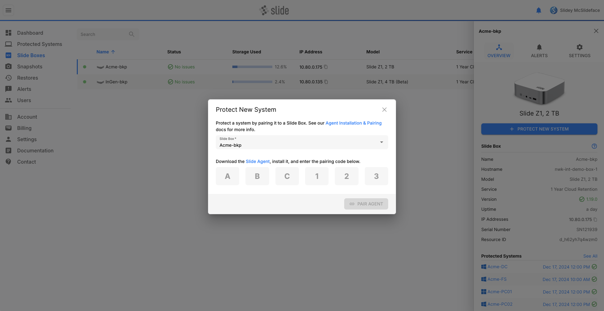Open Restores page
The image size is (604, 311).
[x=27, y=78]
